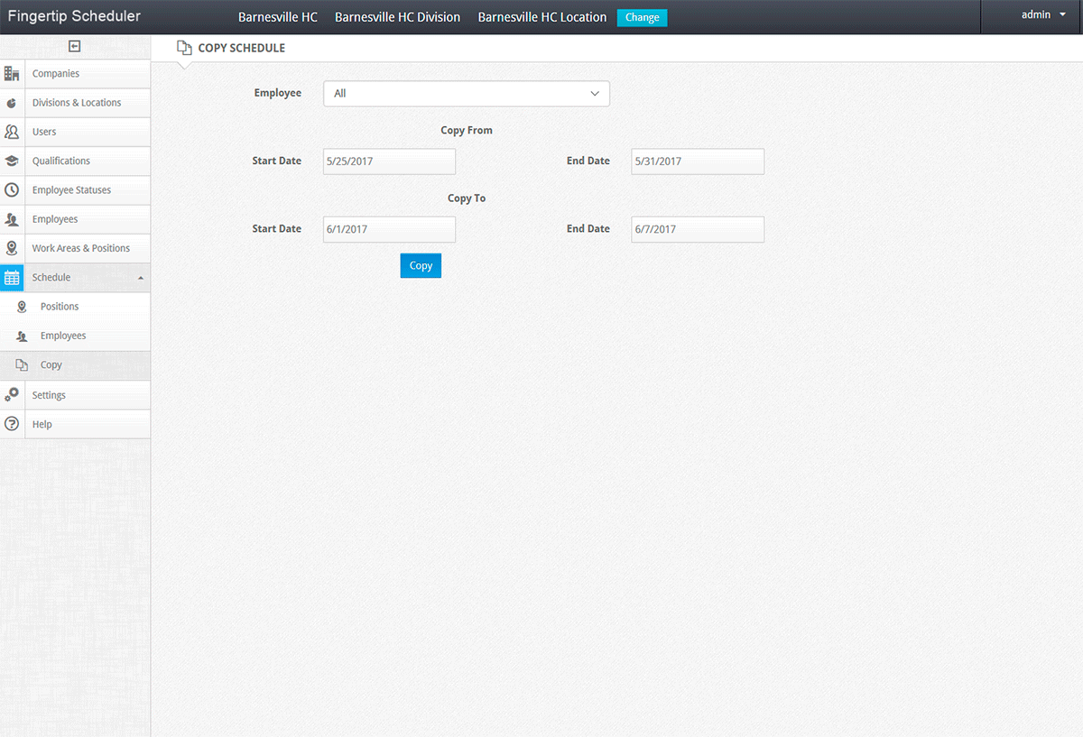This screenshot has height=737, width=1083.
Task: Collapse the sidebar with the arrow icon
Action: point(75,46)
